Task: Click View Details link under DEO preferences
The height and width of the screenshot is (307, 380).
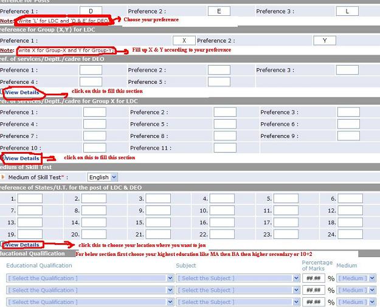Action: pyautogui.click(x=22, y=92)
